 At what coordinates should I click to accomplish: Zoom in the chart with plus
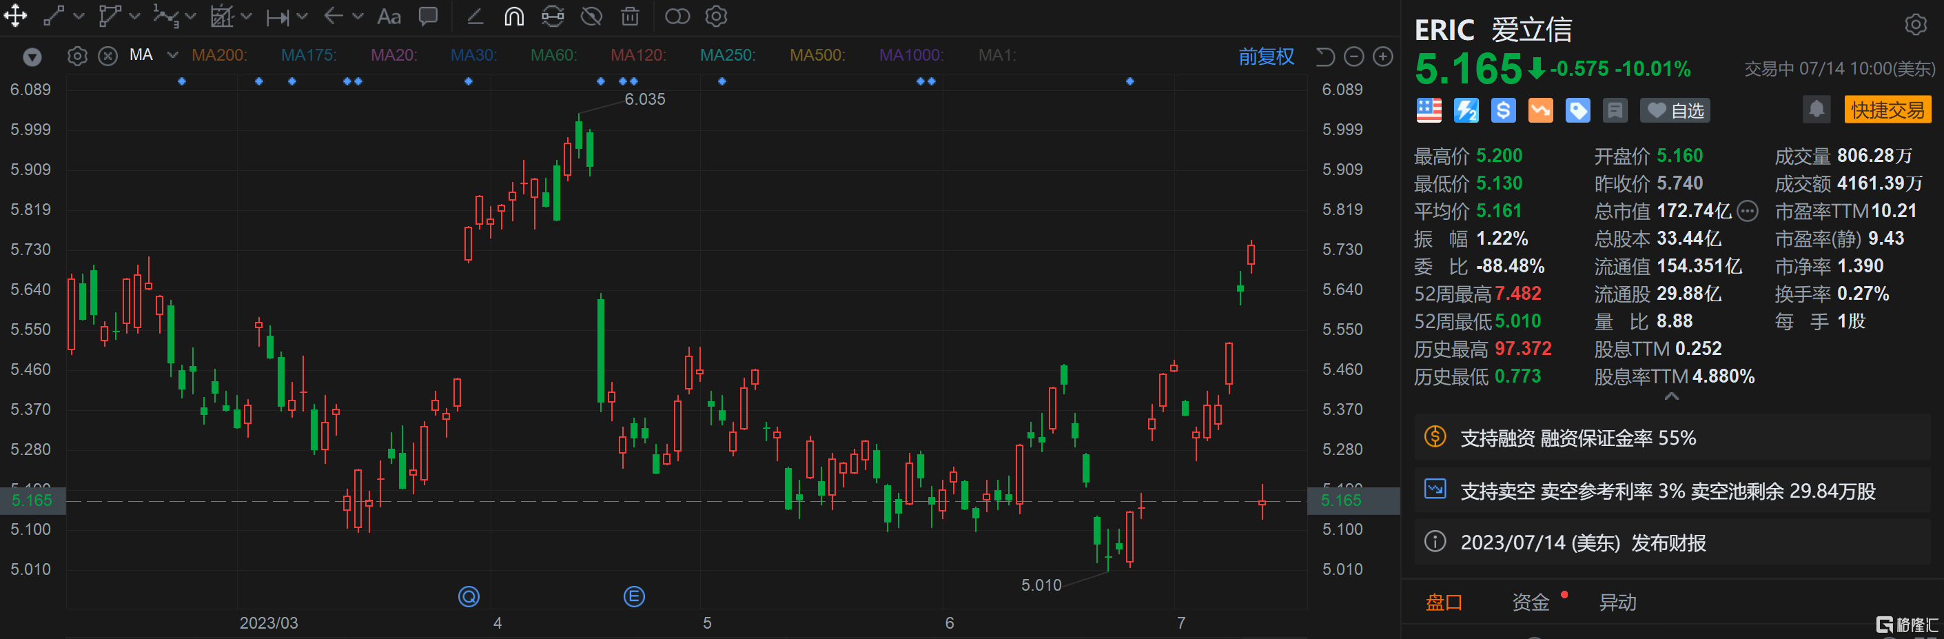(1382, 57)
